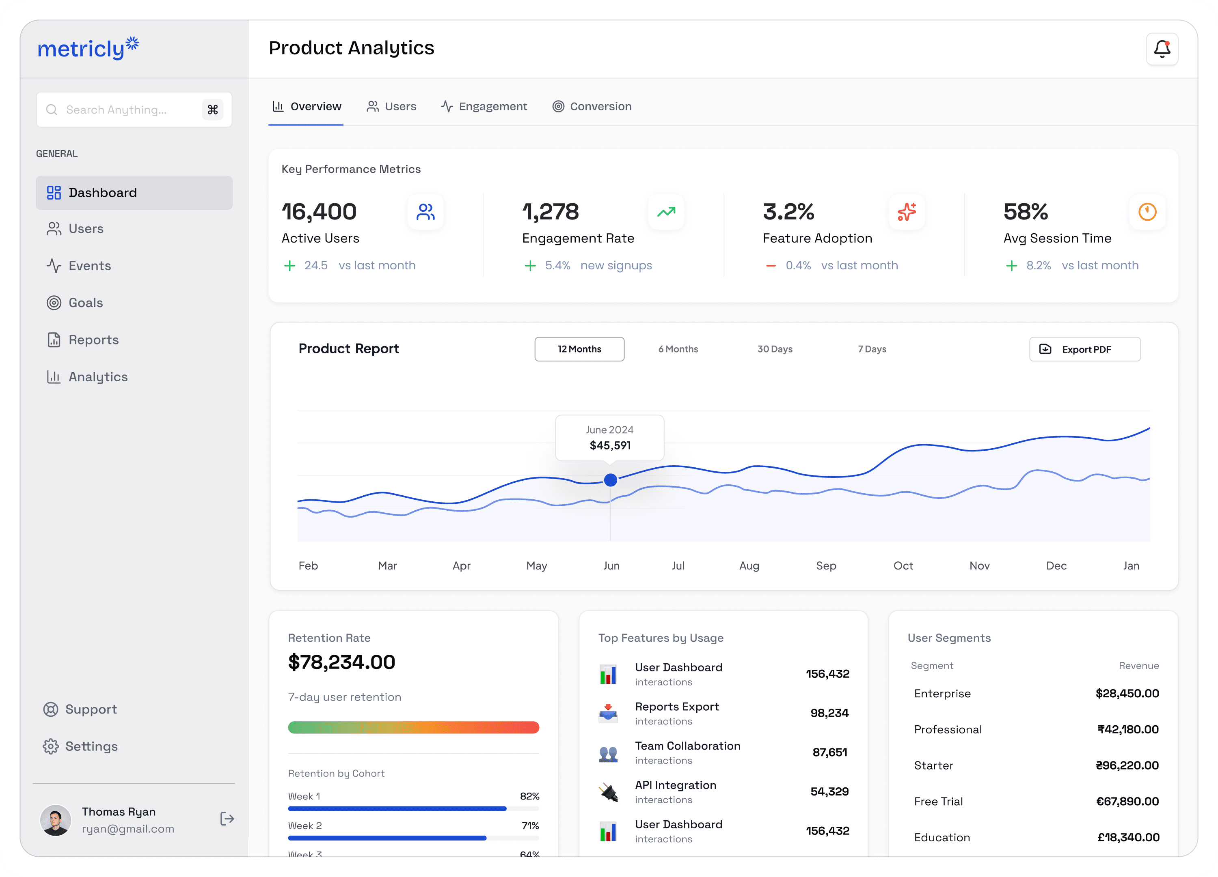Click the Export PDF button
The width and height of the screenshot is (1218, 877).
pos(1084,349)
